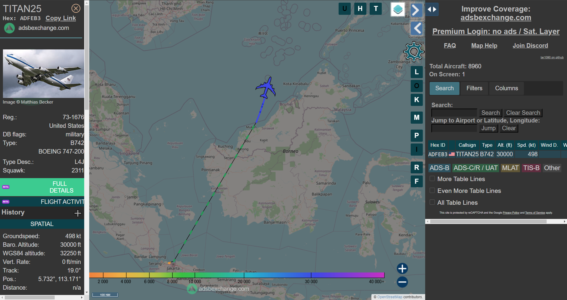Open the tar1090 on github link
Viewport: 567px width, 300px height.
pos(552,57)
